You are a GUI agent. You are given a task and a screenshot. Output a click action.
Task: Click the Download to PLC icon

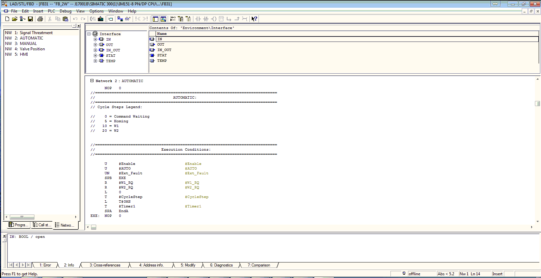point(101,19)
